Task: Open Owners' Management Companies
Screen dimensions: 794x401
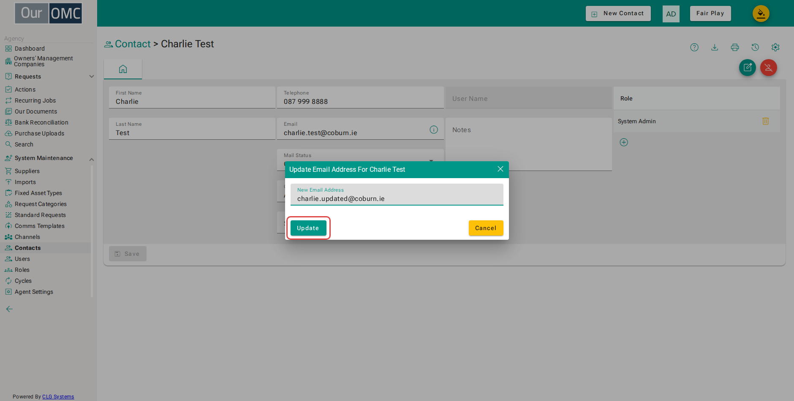Action: click(44, 61)
